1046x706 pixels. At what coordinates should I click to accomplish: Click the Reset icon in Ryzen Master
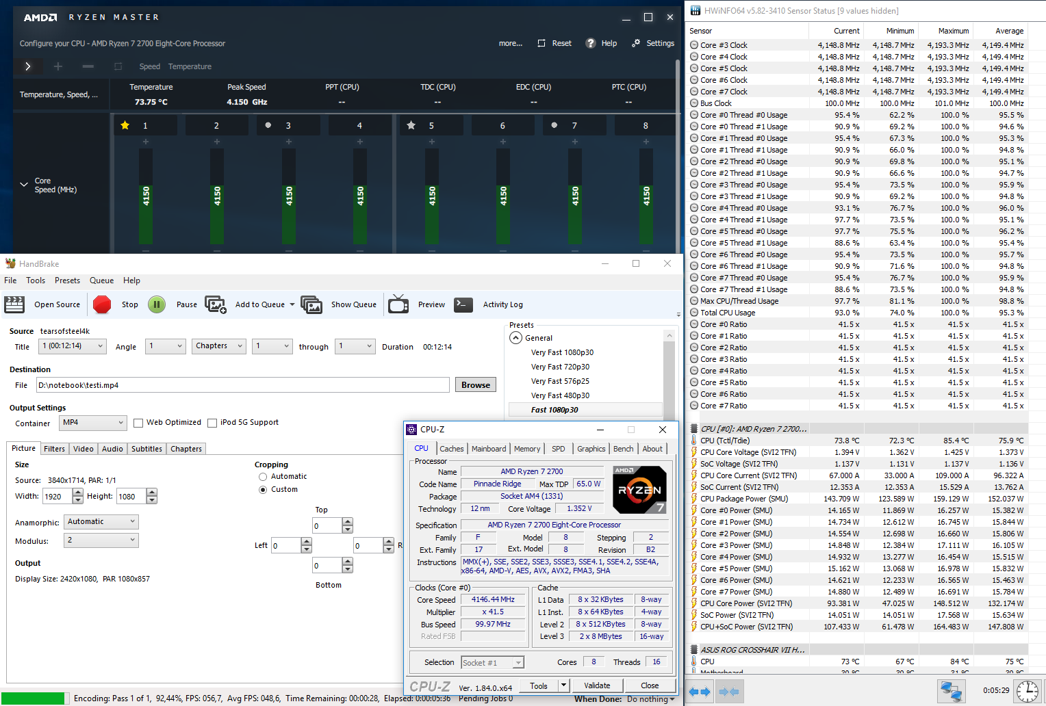click(x=541, y=43)
